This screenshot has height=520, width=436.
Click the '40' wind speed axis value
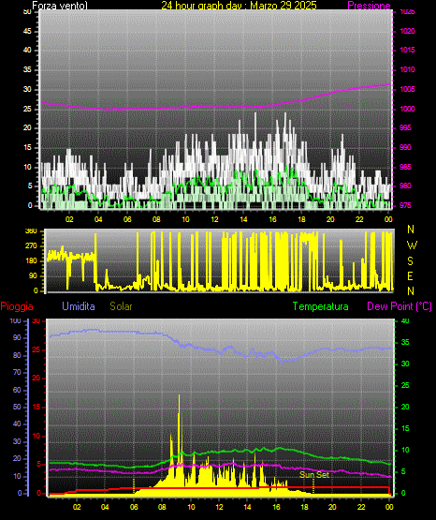(x=27, y=50)
